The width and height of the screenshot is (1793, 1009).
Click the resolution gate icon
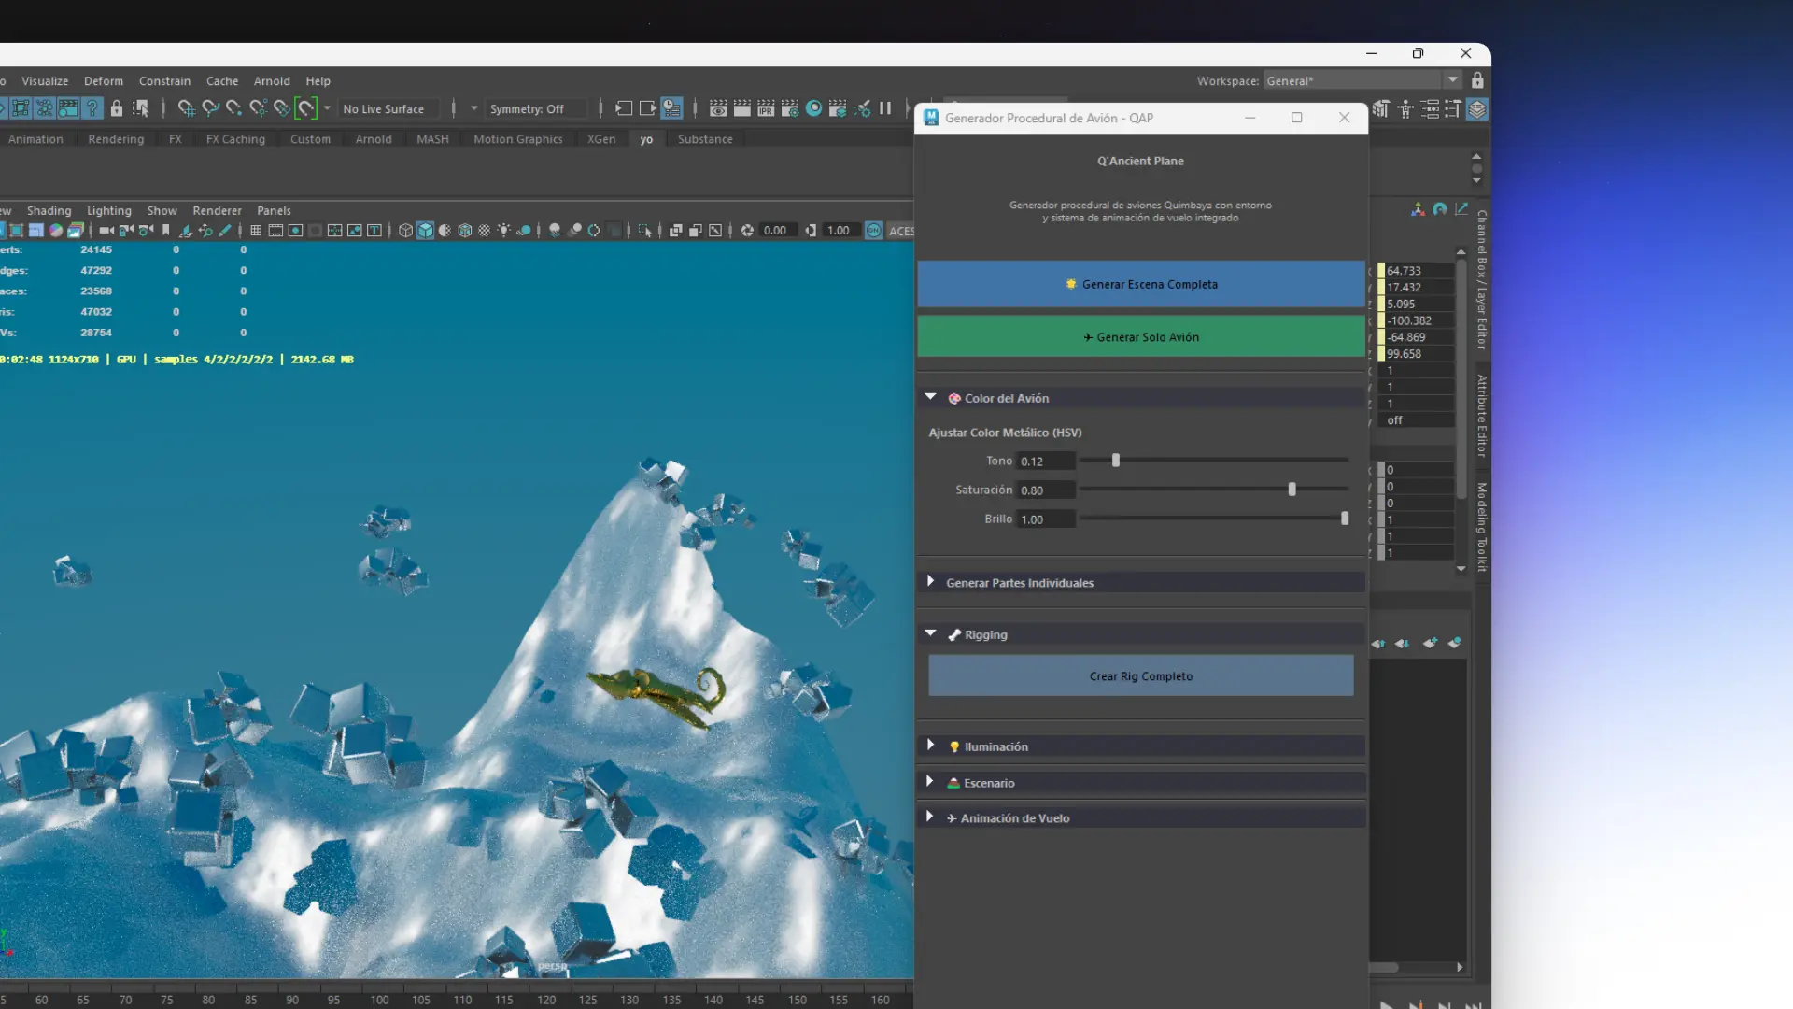point(296,230)
